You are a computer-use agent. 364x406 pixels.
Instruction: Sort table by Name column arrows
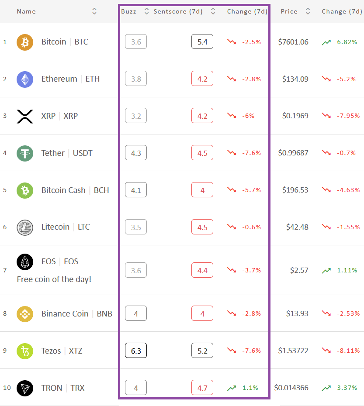pos(94,11)
